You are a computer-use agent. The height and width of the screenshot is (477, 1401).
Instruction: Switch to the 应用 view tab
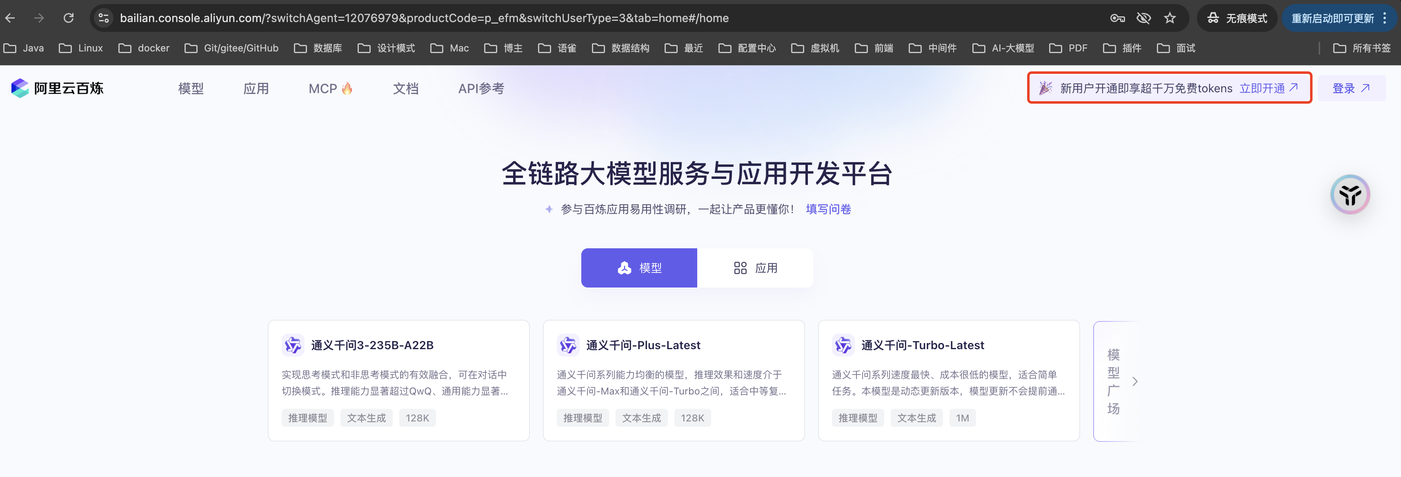tap(756, 267)
